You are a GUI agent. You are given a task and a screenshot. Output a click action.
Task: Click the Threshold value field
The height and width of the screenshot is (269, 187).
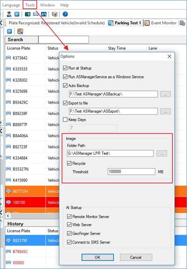coord(132,171)
